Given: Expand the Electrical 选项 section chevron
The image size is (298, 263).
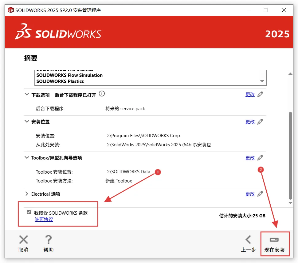Looking at the screenshot, I should tap(27, 194).
